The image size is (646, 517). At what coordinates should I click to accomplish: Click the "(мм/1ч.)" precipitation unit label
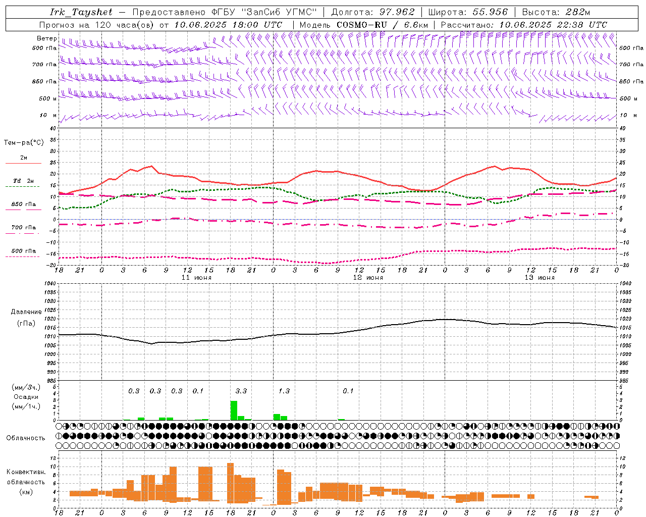(x=26, y=406)
